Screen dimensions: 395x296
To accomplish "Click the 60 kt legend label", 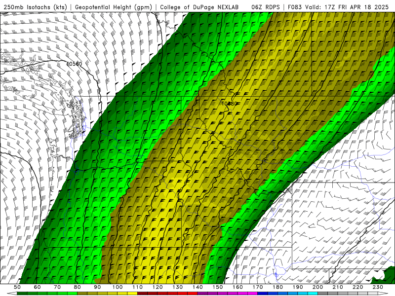I will 37,287.
